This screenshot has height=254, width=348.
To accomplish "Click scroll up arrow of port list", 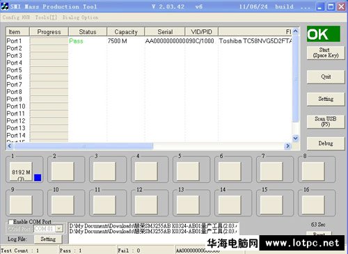I will pos(295,31).
